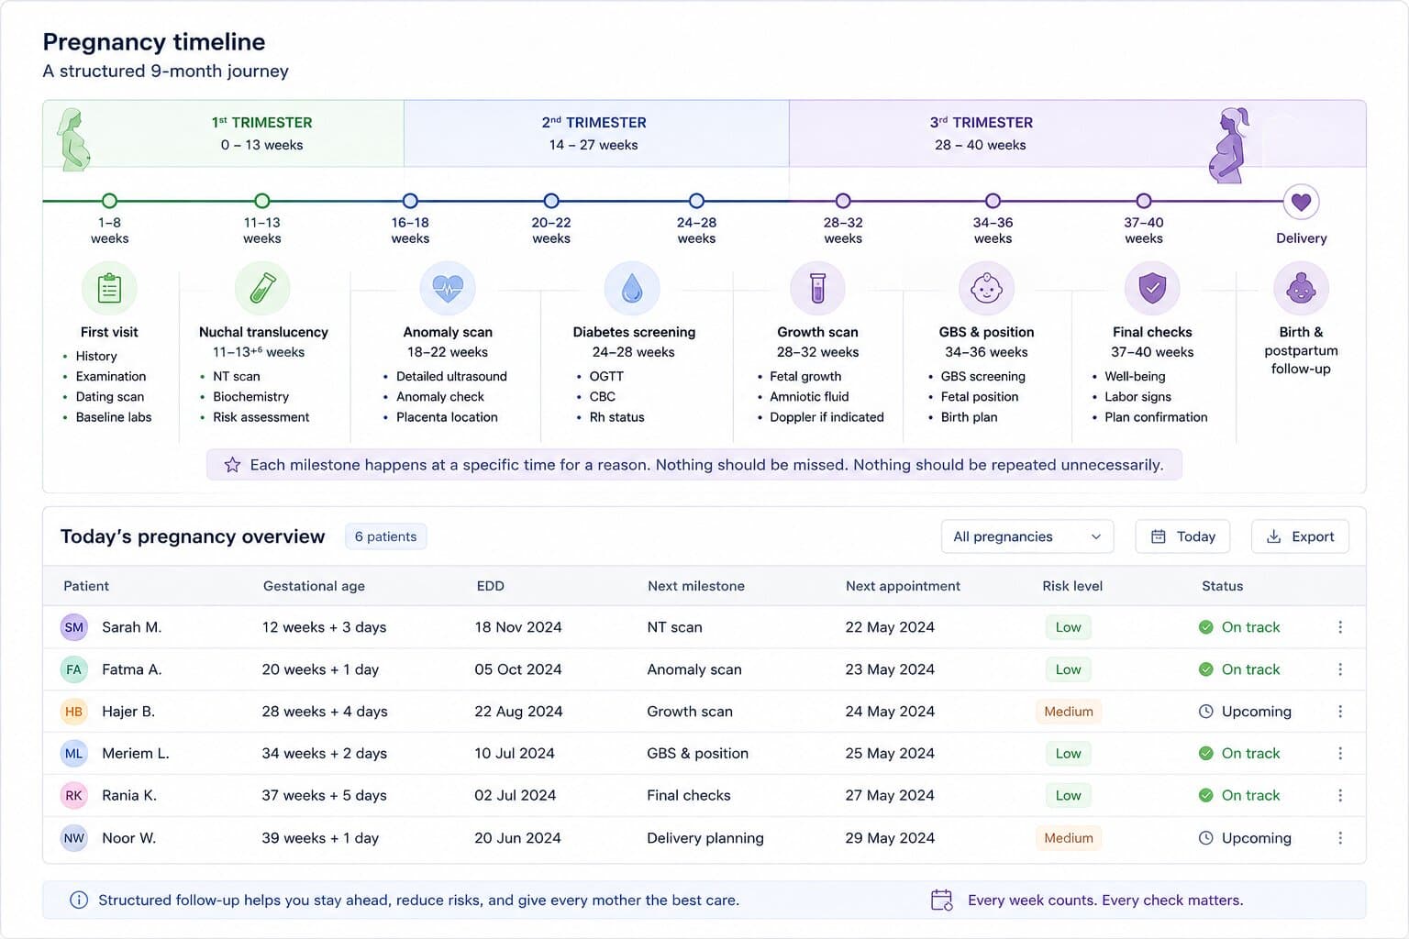The height and width of the screenshot is (939, 1409).
Task: Open row options menu for Noor W.
Action: pyautogui.click(x=1340, y=838)
